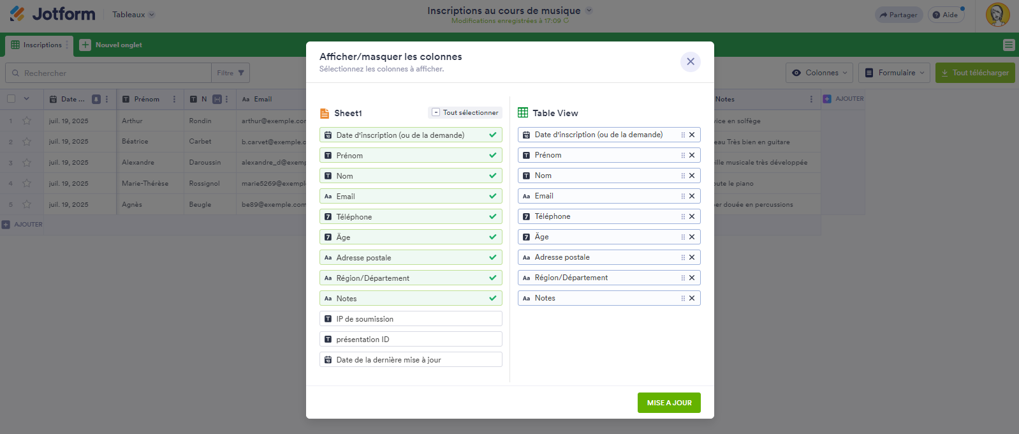This screenshot has height=434, width=1019.
Task: Close the column visibility dialog
Action: point(691,62)
